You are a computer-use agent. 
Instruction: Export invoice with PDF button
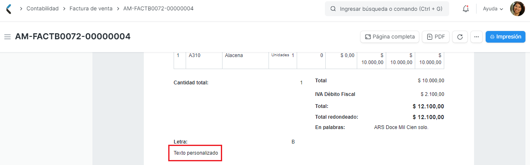(x=436, y=37)
